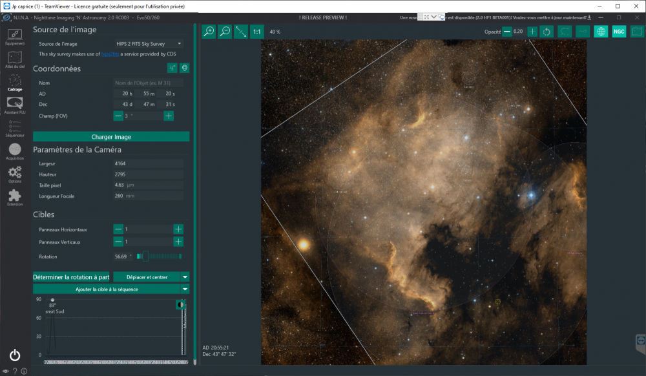The width and height of the screenshot is (646, 376).
Task: Decrease Panneaux Verticaux count
Action: (118, 242)
